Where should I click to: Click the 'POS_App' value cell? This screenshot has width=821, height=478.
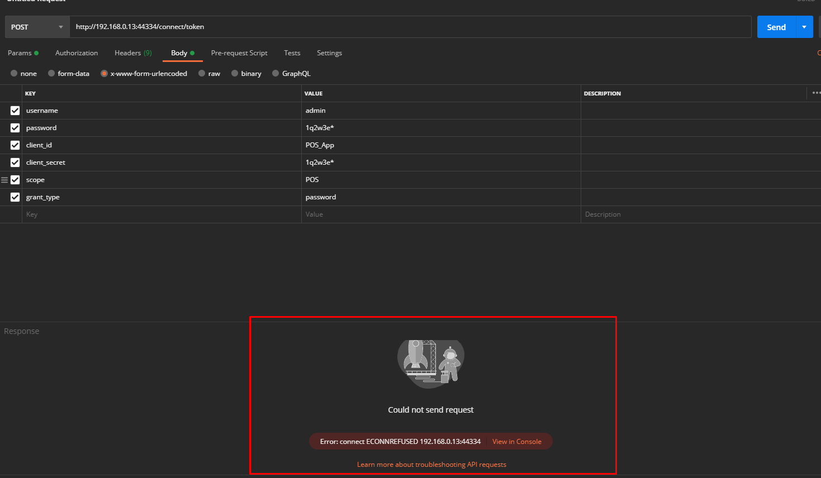[x=441, y=145]
